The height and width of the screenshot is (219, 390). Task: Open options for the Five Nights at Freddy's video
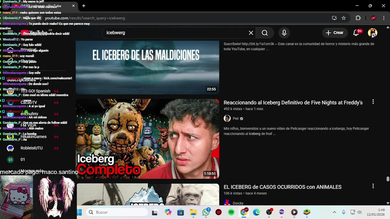[373, 102]
